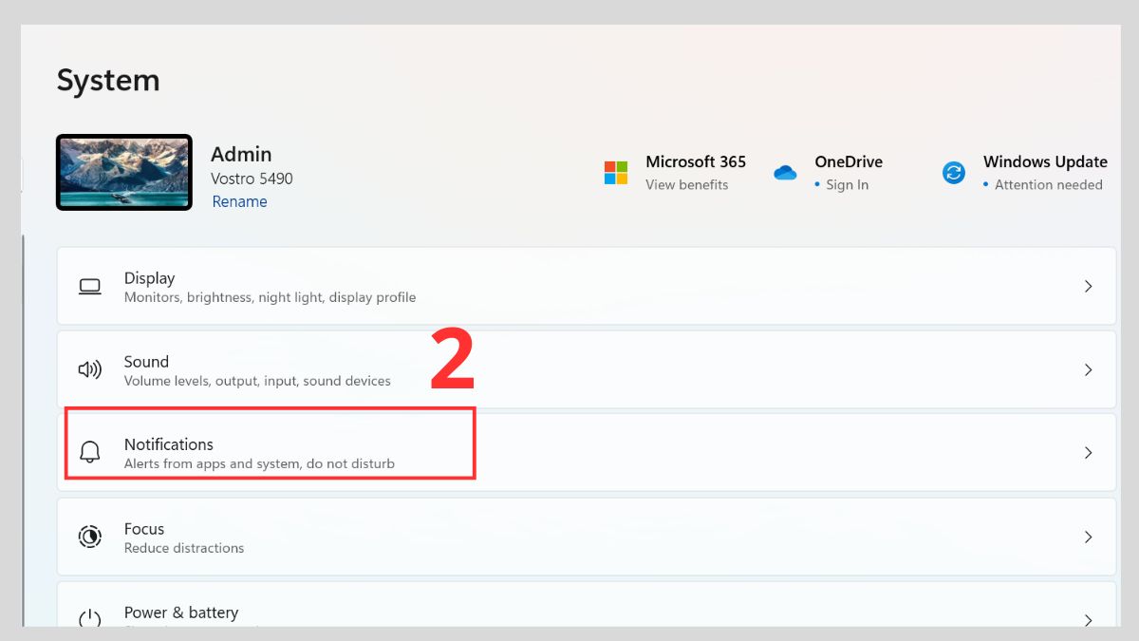The width and height of the screenshot is (1139, 641).
Task: Expand Notifications using the right-side chevron
Action: click(x=1088, y=454)
